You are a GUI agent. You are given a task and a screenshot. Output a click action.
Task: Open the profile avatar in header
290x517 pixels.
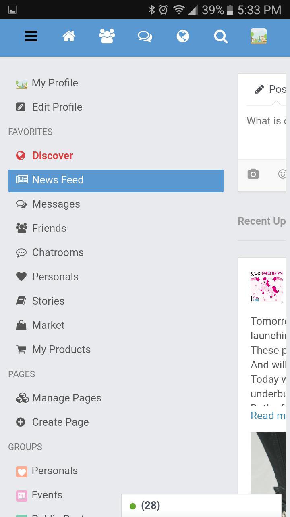pos(258,36)
